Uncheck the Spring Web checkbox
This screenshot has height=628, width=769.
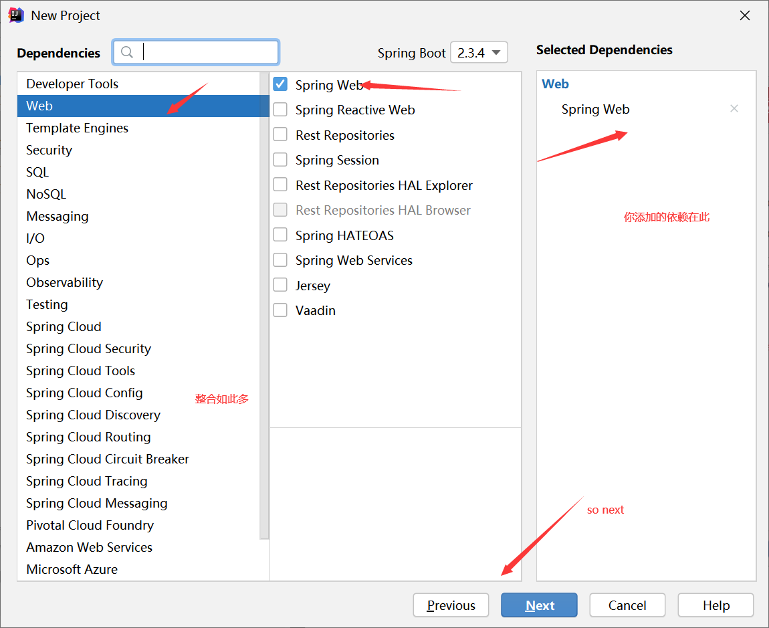(280, 84)
